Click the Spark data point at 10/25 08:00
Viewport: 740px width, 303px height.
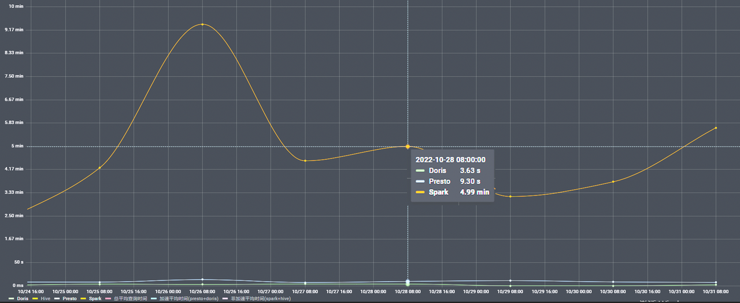pos(99,168)
